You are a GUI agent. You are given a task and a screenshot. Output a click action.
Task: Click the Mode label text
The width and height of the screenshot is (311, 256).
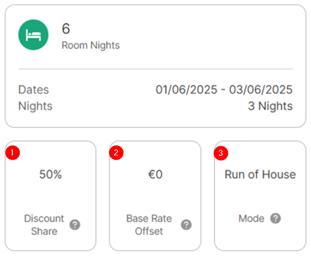[251, 219]
